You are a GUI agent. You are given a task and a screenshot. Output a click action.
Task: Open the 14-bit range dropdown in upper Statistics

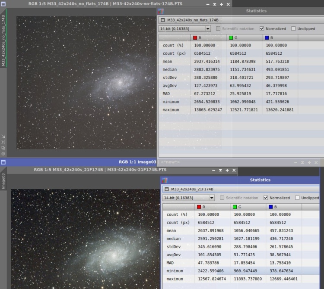[184, 28]
